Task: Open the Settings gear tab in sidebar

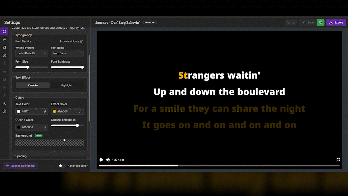Action: [4, 31]
